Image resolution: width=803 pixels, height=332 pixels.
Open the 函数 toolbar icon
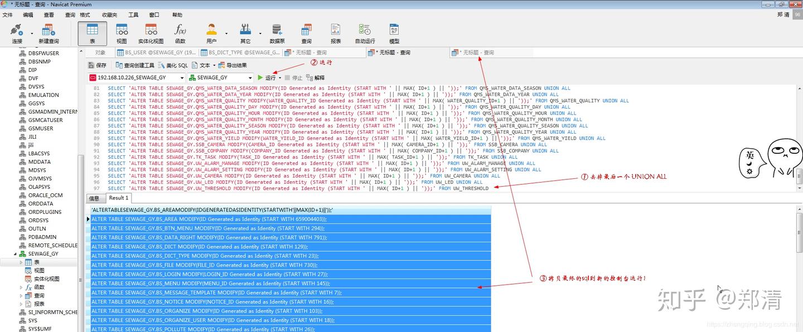click(x=181, y=33)
